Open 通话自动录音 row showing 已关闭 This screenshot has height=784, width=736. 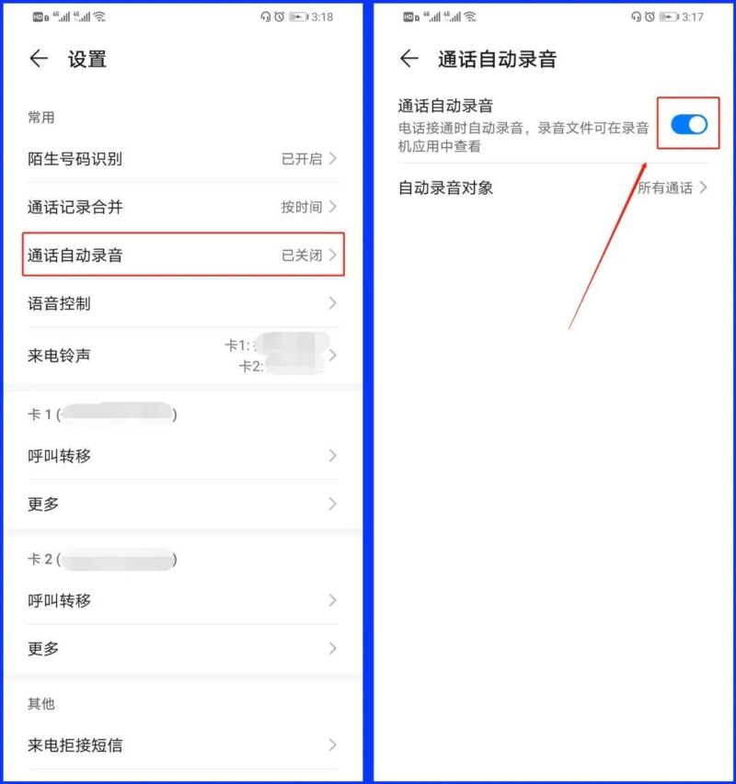click(x=183, y=255)
